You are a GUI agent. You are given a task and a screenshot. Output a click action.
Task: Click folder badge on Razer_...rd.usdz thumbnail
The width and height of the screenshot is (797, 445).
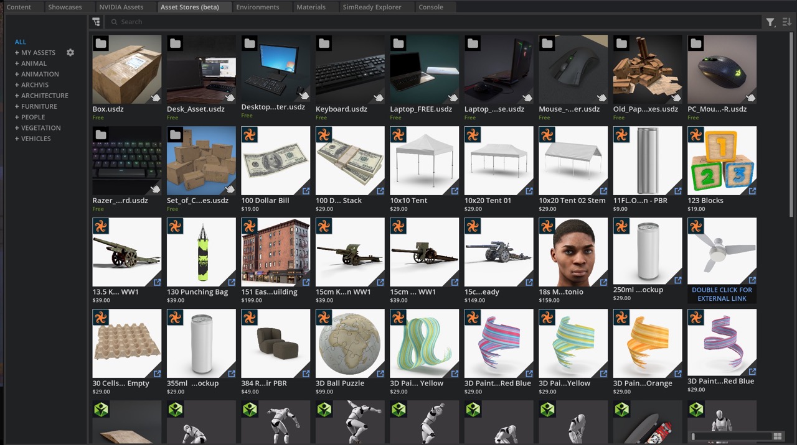pos(101,135)
